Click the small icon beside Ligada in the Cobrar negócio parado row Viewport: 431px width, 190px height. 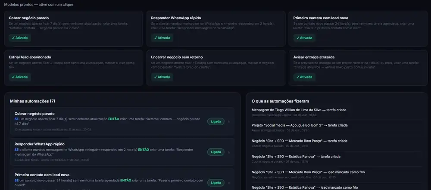point(229,122)
